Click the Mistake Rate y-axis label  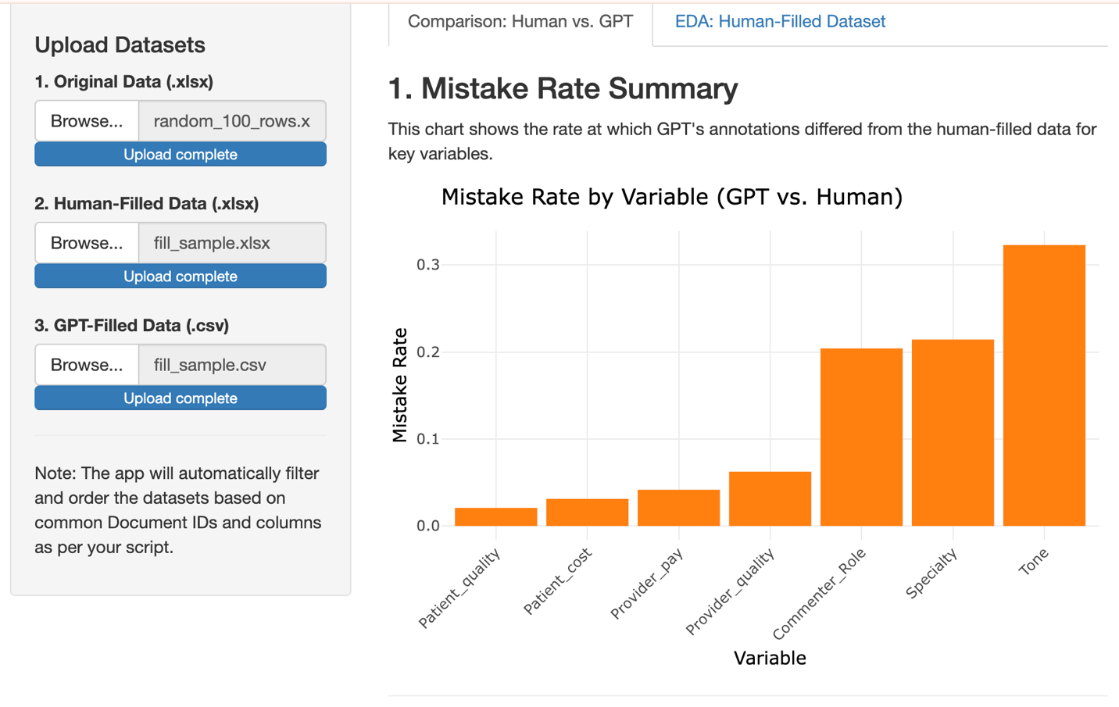[x=400, y=385]
